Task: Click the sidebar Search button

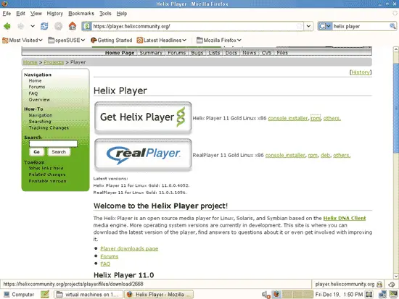Action: (59, 151)
